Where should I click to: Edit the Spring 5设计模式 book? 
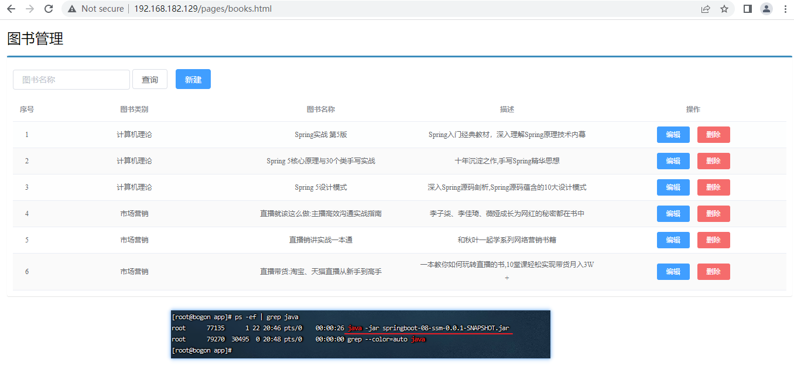(x=673, y=187)
